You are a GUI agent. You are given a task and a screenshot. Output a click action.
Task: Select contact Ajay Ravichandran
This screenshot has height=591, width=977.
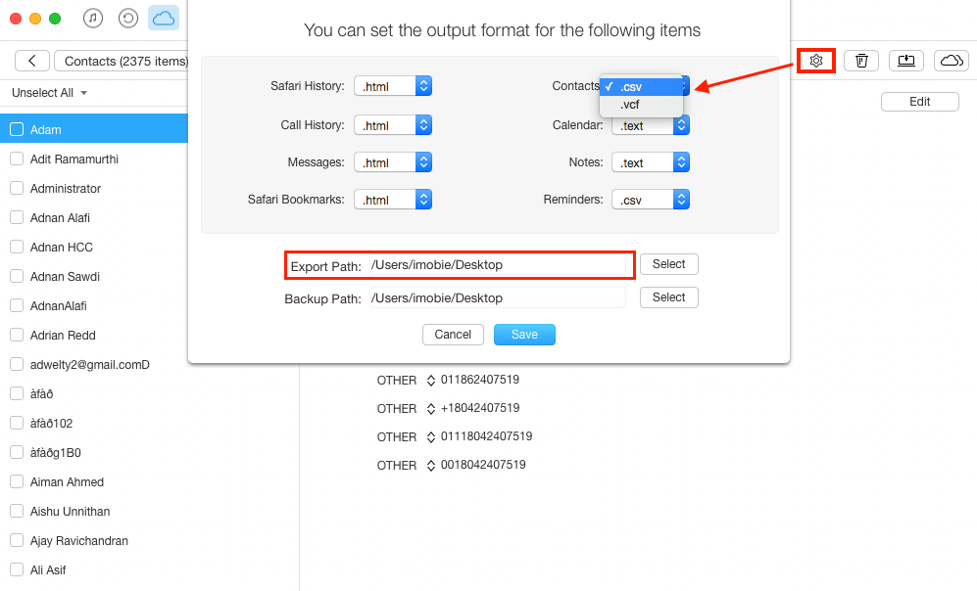[x=79, y=541]
